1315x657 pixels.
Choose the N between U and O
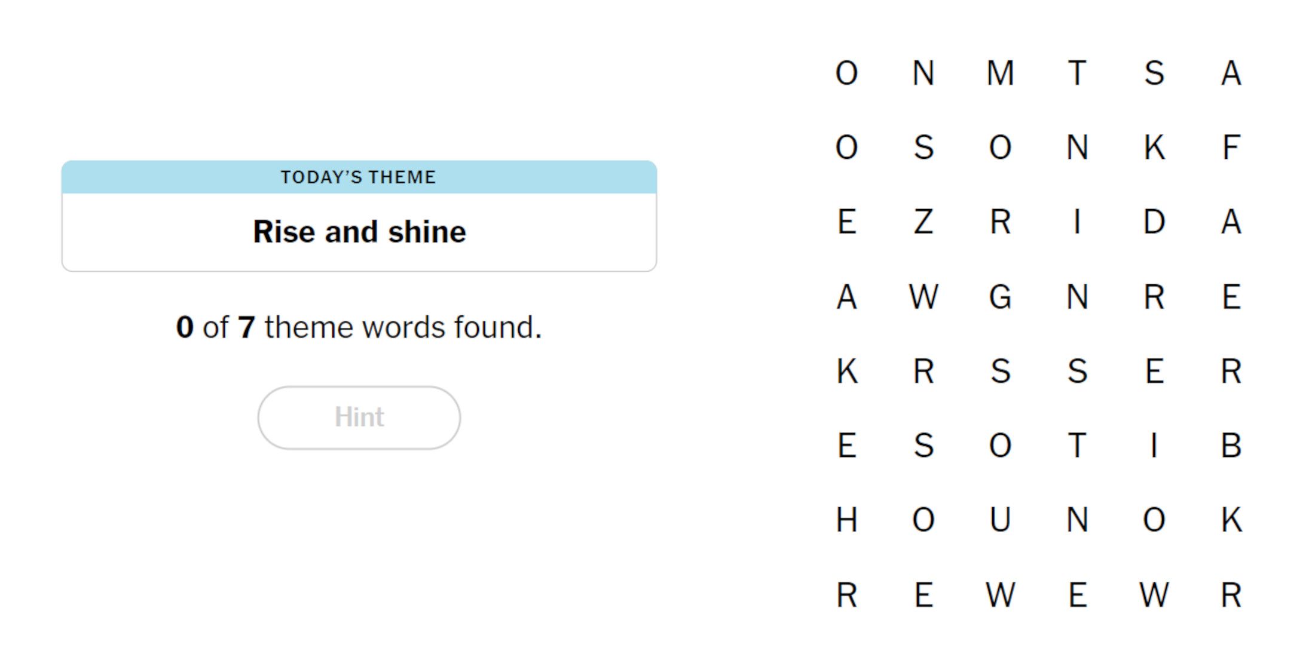pos(1077,520)
